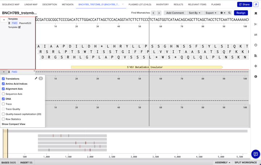Enable the Row Statistics checkbox

point(3,119)
